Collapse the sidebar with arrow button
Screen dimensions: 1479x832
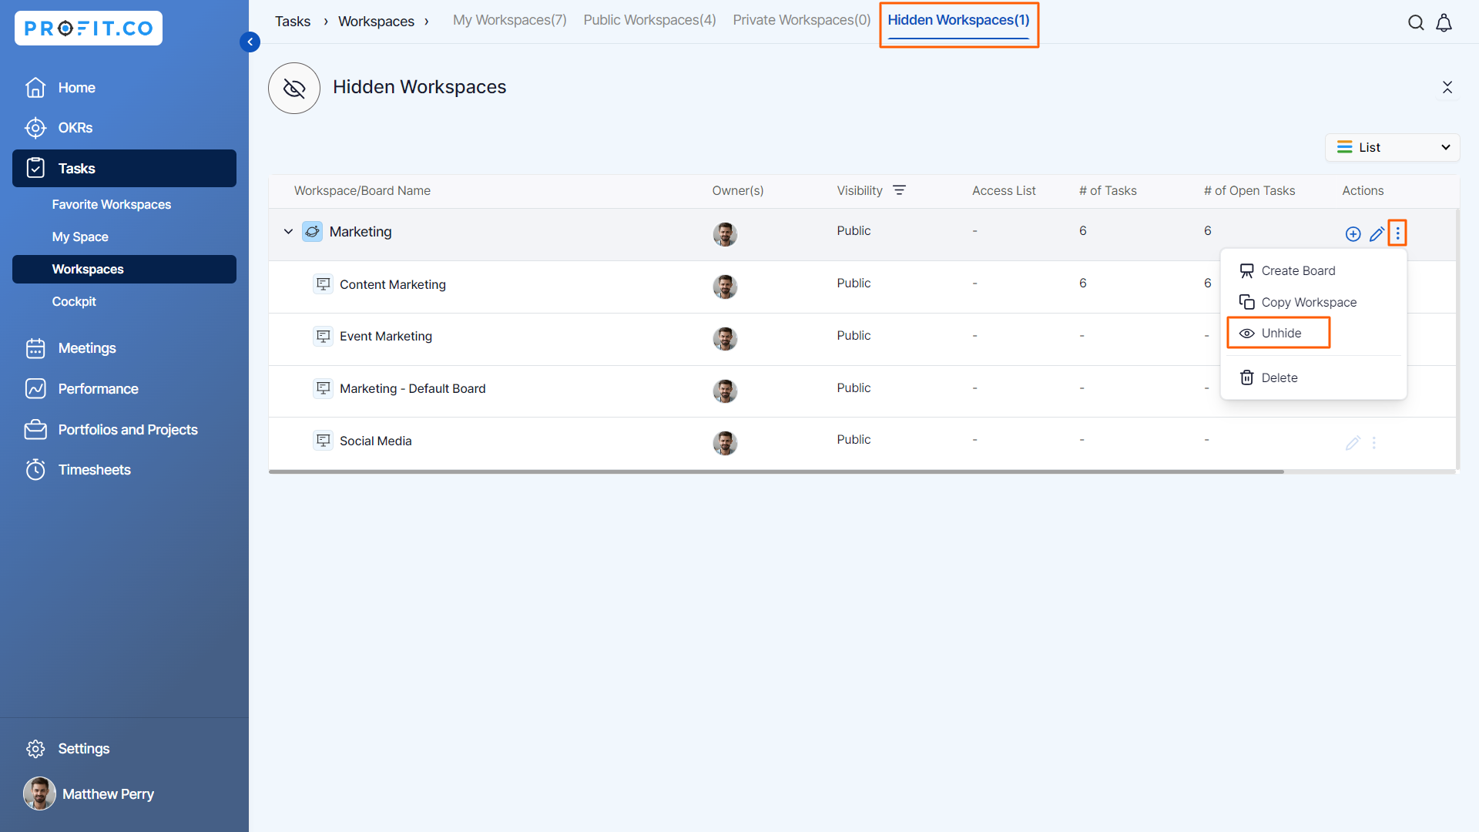point(250,42)
